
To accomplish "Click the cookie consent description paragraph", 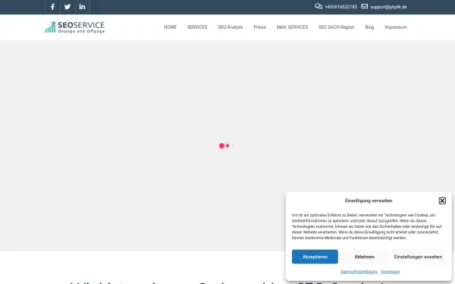I will [367, 226].
